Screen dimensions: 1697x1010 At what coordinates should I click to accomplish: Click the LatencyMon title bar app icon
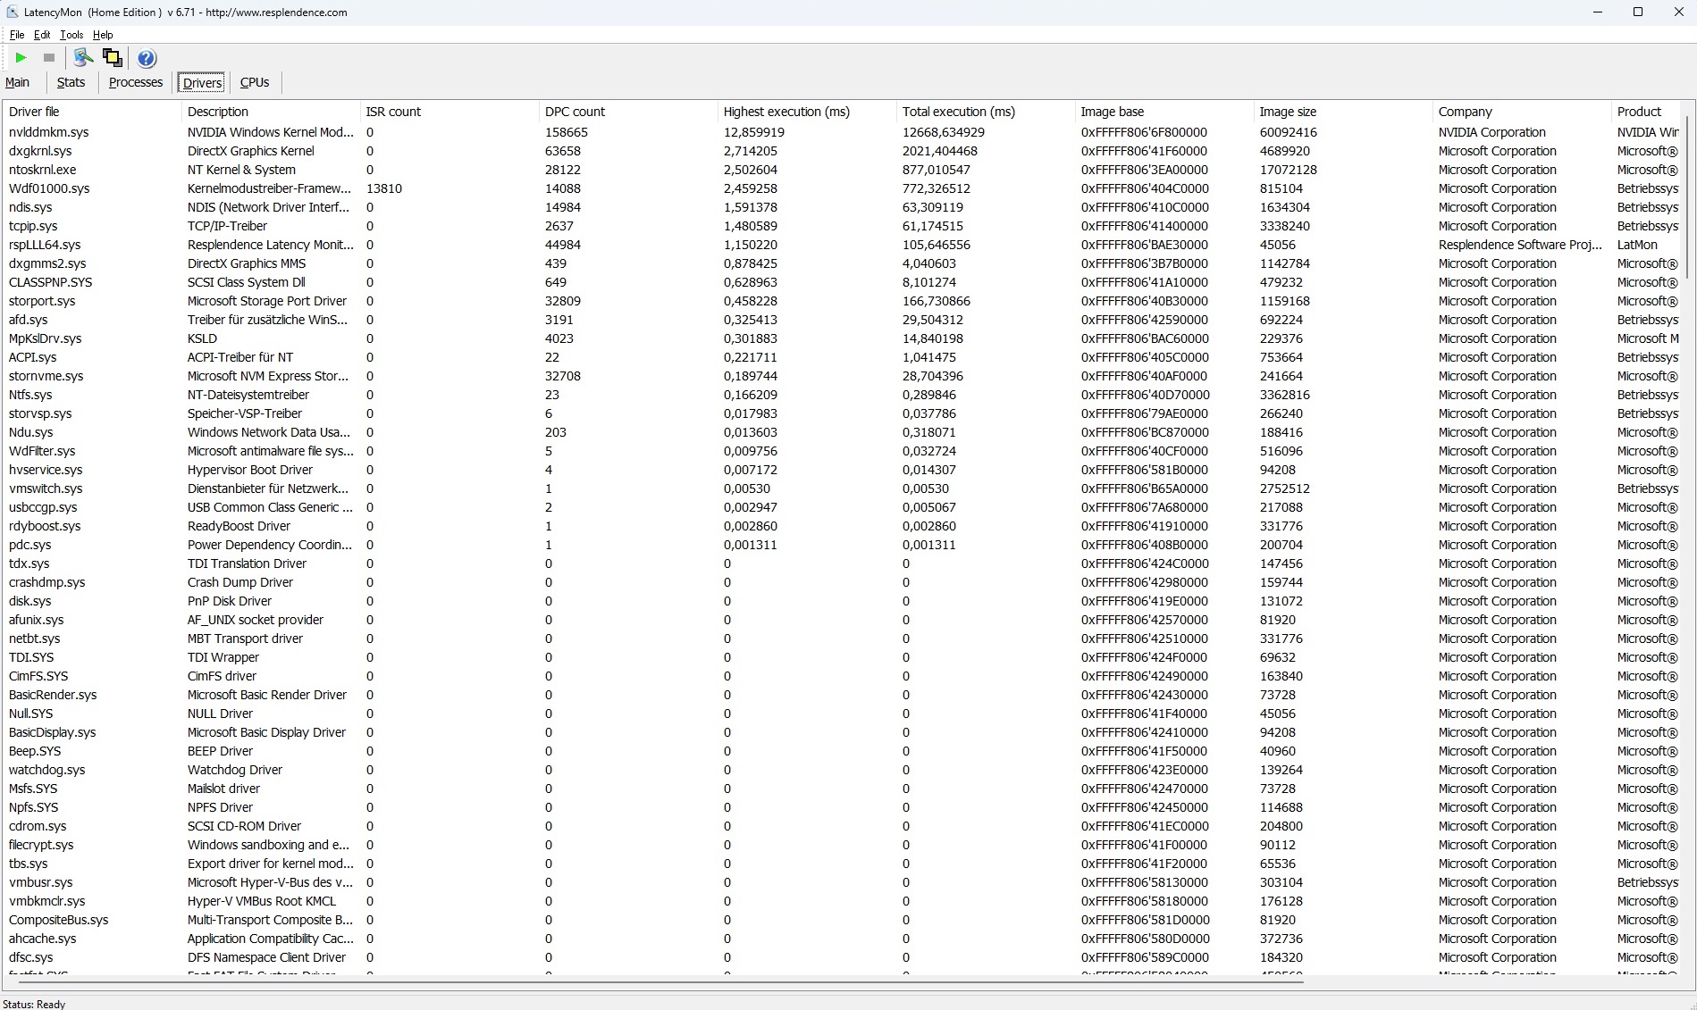13,13
